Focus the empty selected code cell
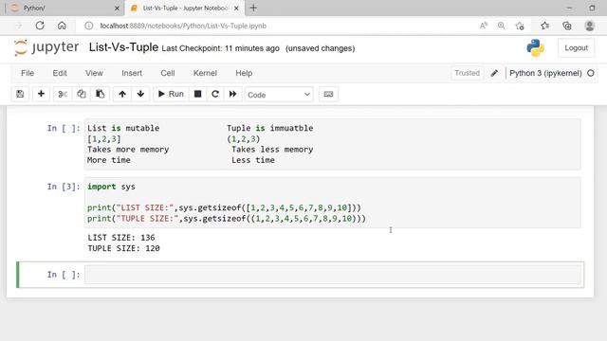607x341 pixels. coord(333,275)
